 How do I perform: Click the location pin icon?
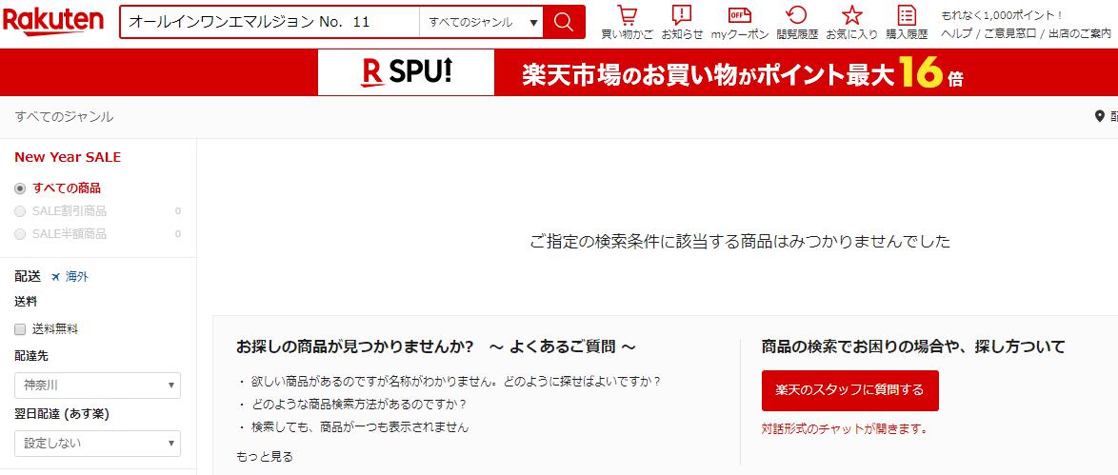pos(1099,116)
